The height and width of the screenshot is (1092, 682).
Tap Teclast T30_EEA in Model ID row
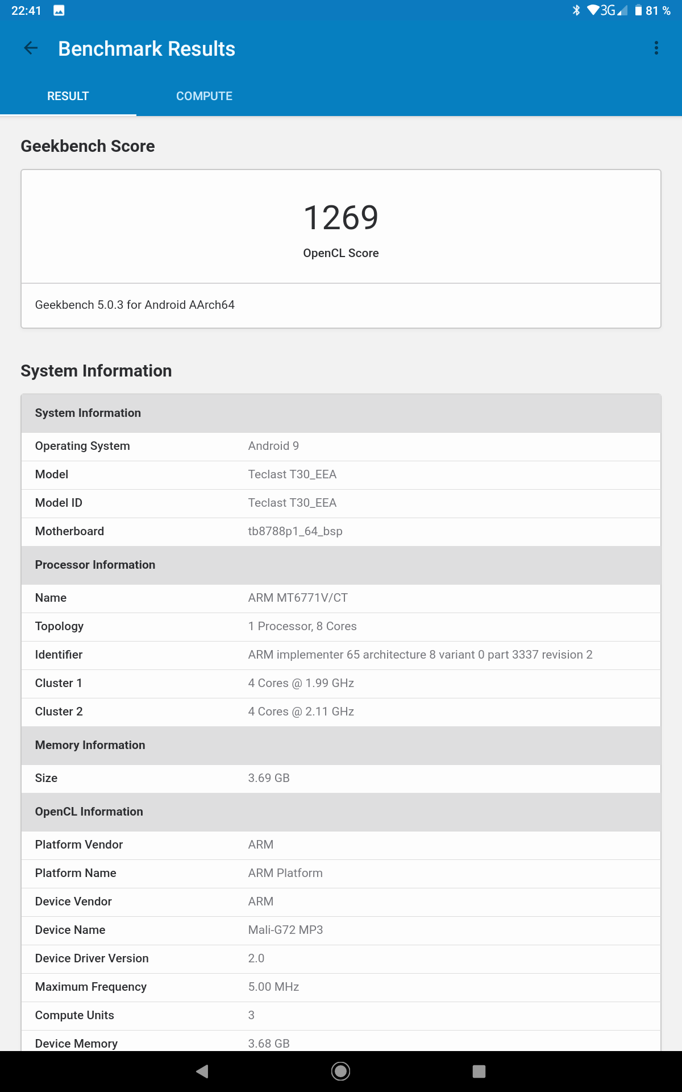tap(292, 503)
